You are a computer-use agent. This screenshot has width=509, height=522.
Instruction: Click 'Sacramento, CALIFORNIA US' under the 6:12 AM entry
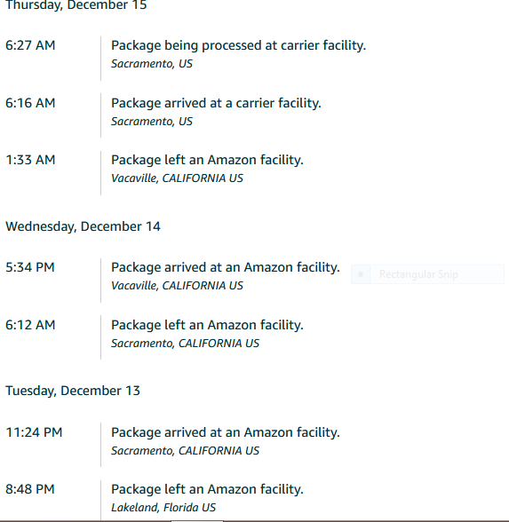(x=185, y=344)
